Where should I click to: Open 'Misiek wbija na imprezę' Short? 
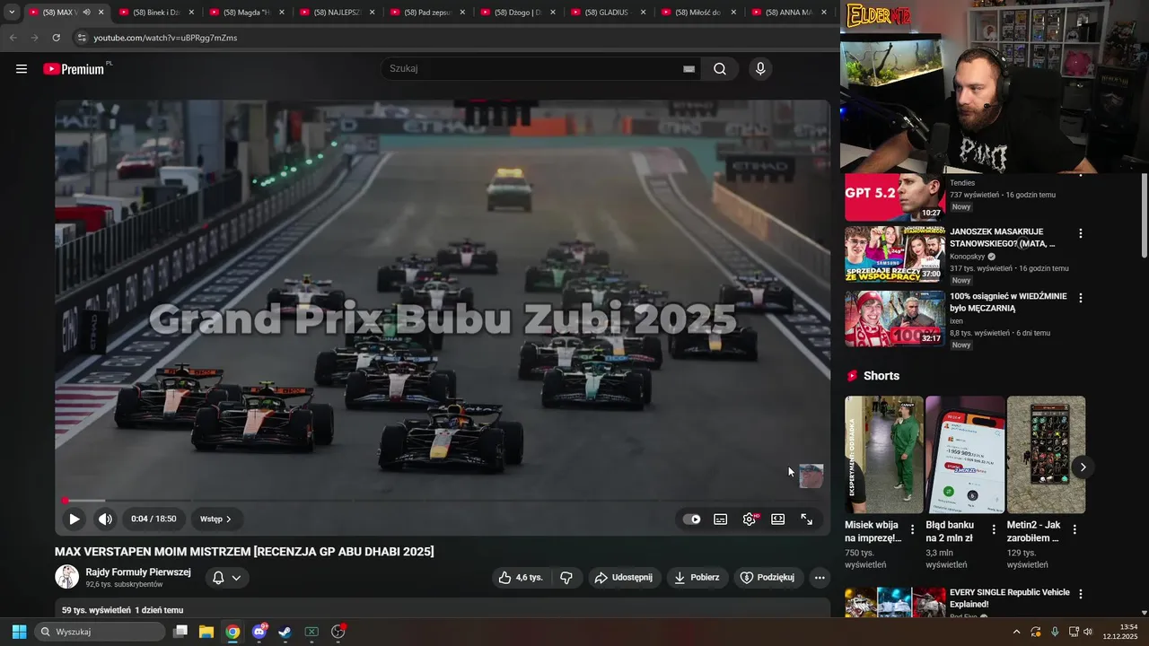883,454
